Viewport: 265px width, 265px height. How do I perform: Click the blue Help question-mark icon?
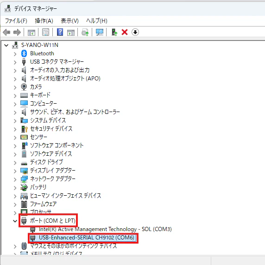pyautogui.click(x=60, y=32)
